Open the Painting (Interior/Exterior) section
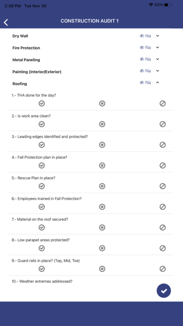 click(x=37, y=72)
